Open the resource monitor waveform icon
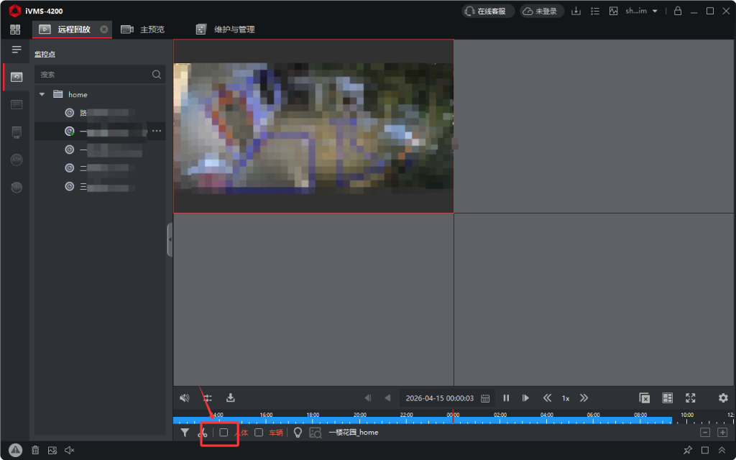736x460 pixels. point(614,11)
